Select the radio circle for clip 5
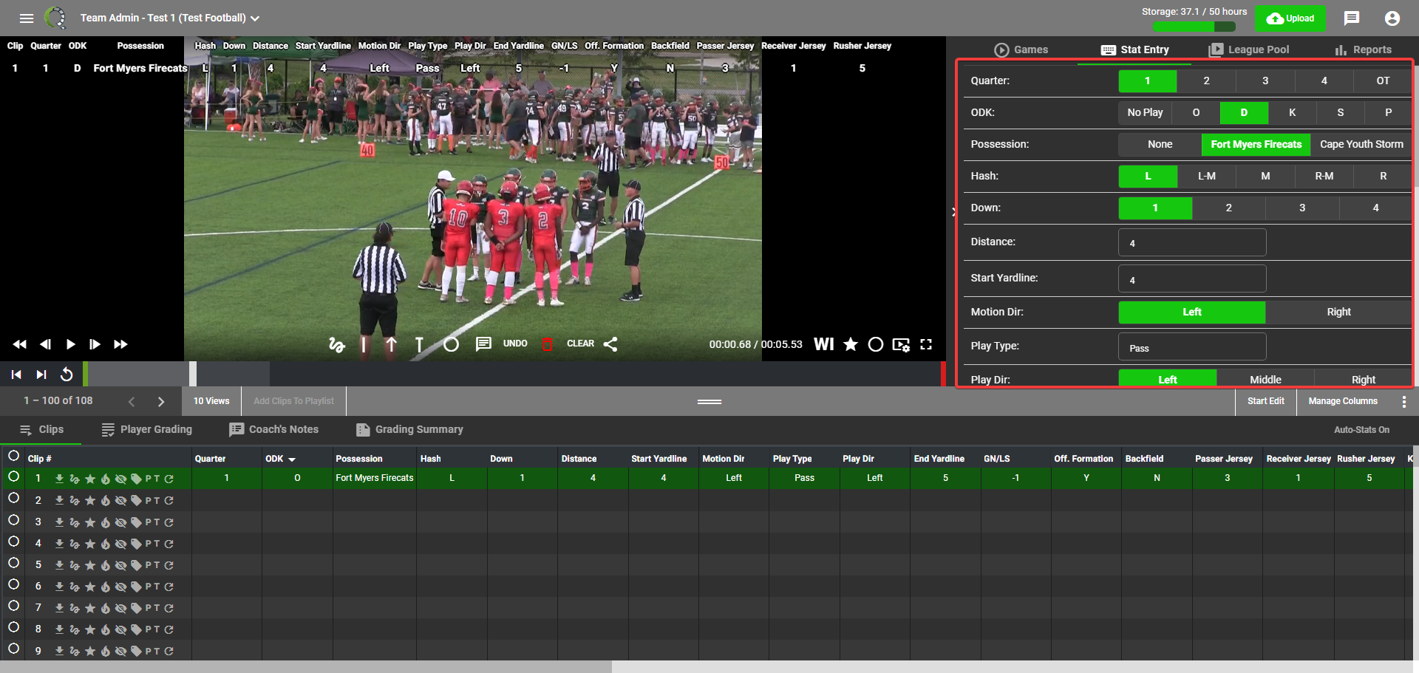 13,563
